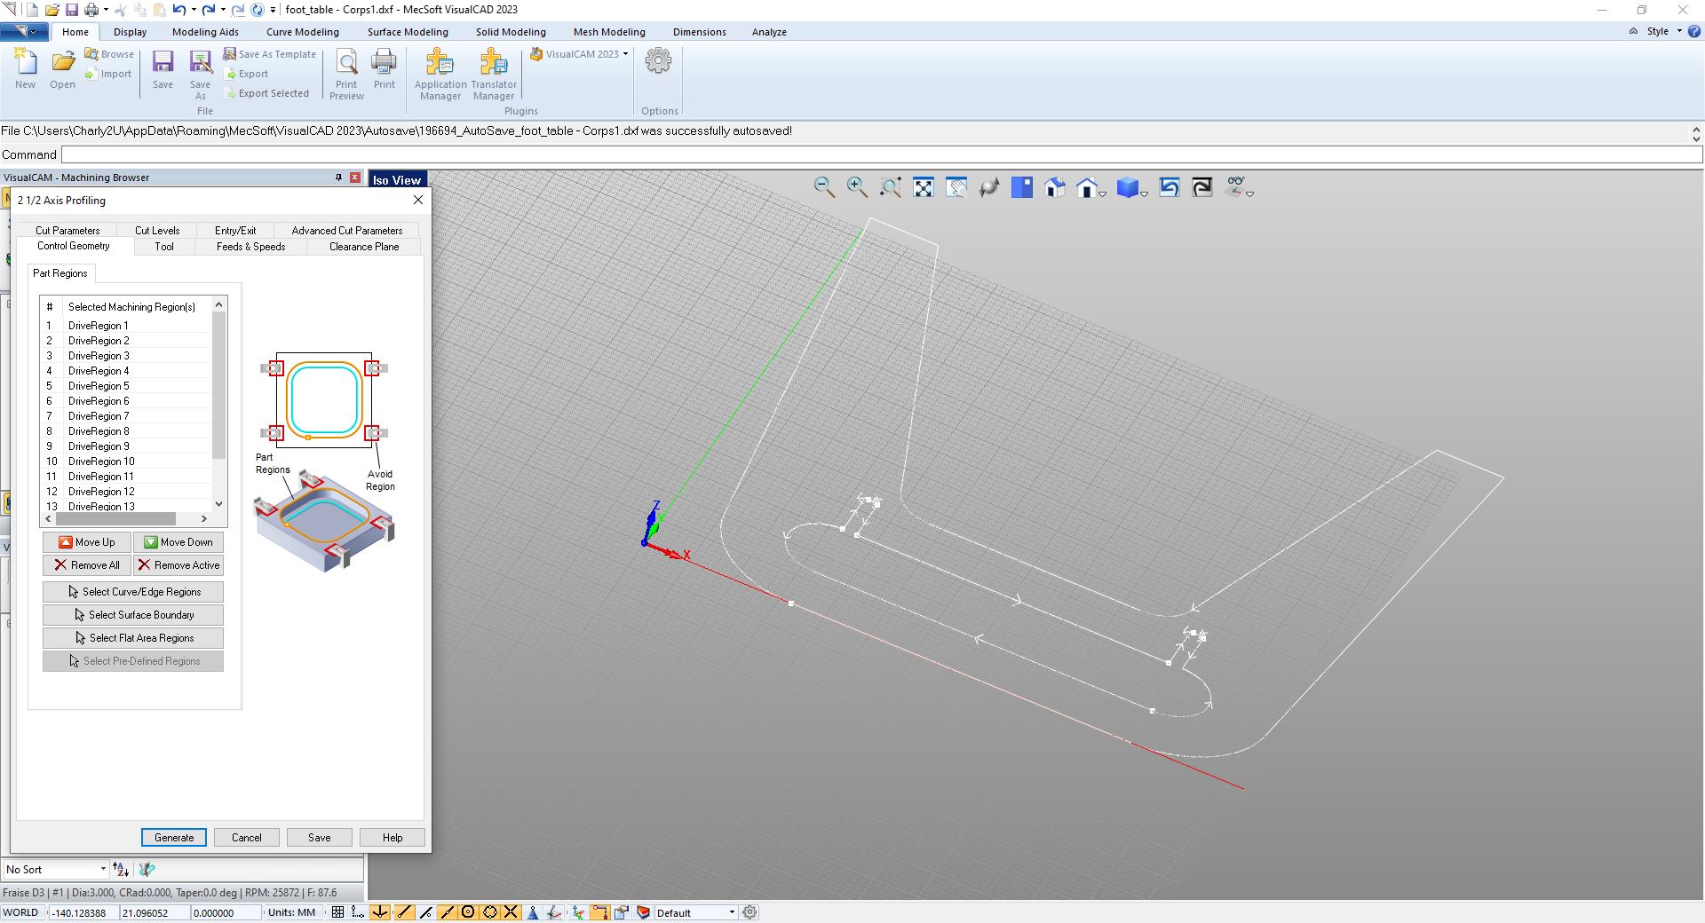The height and width of the screenshot is (923, 1705).
Task: Click the Browse icon in the ribbon
Action: (109, 54)
